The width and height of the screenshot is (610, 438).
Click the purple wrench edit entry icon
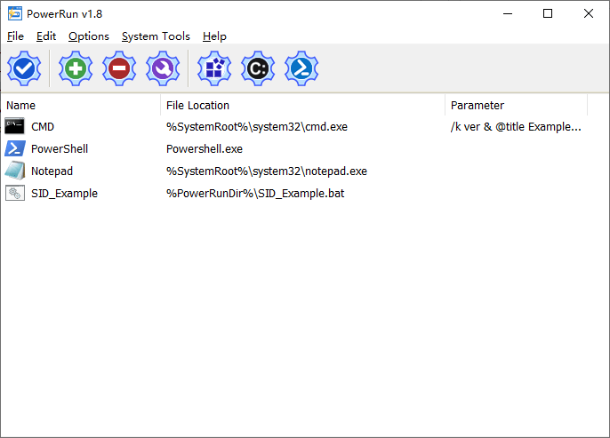(163, 68)
